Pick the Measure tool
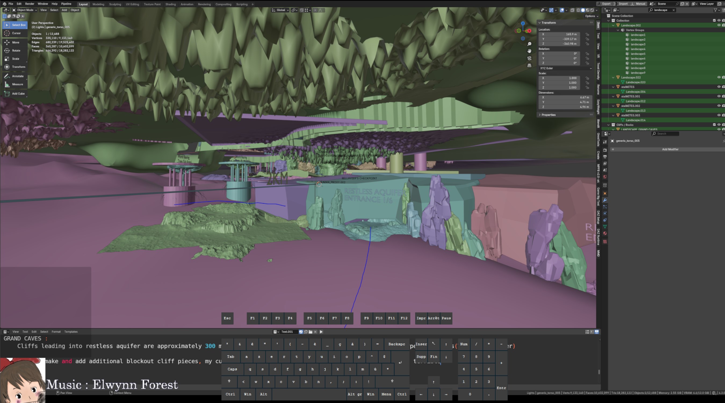Screen dimensions: 725x403 tap(15, 84)
